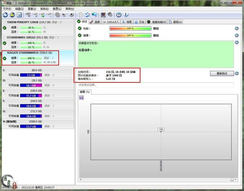Switch to the 综述 overview tab
This screenshot has width=244, height=191.
coord(82,21)
